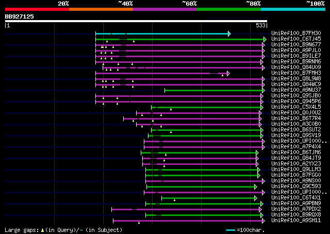The height and width of the screenshot is (234, 330).
Task: Select the UniRef100_Q0J0U2 label
Action: pyautogui.click(x=296, y=112)
